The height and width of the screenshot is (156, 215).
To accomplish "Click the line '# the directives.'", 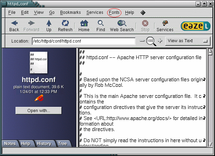I will 97,129.
